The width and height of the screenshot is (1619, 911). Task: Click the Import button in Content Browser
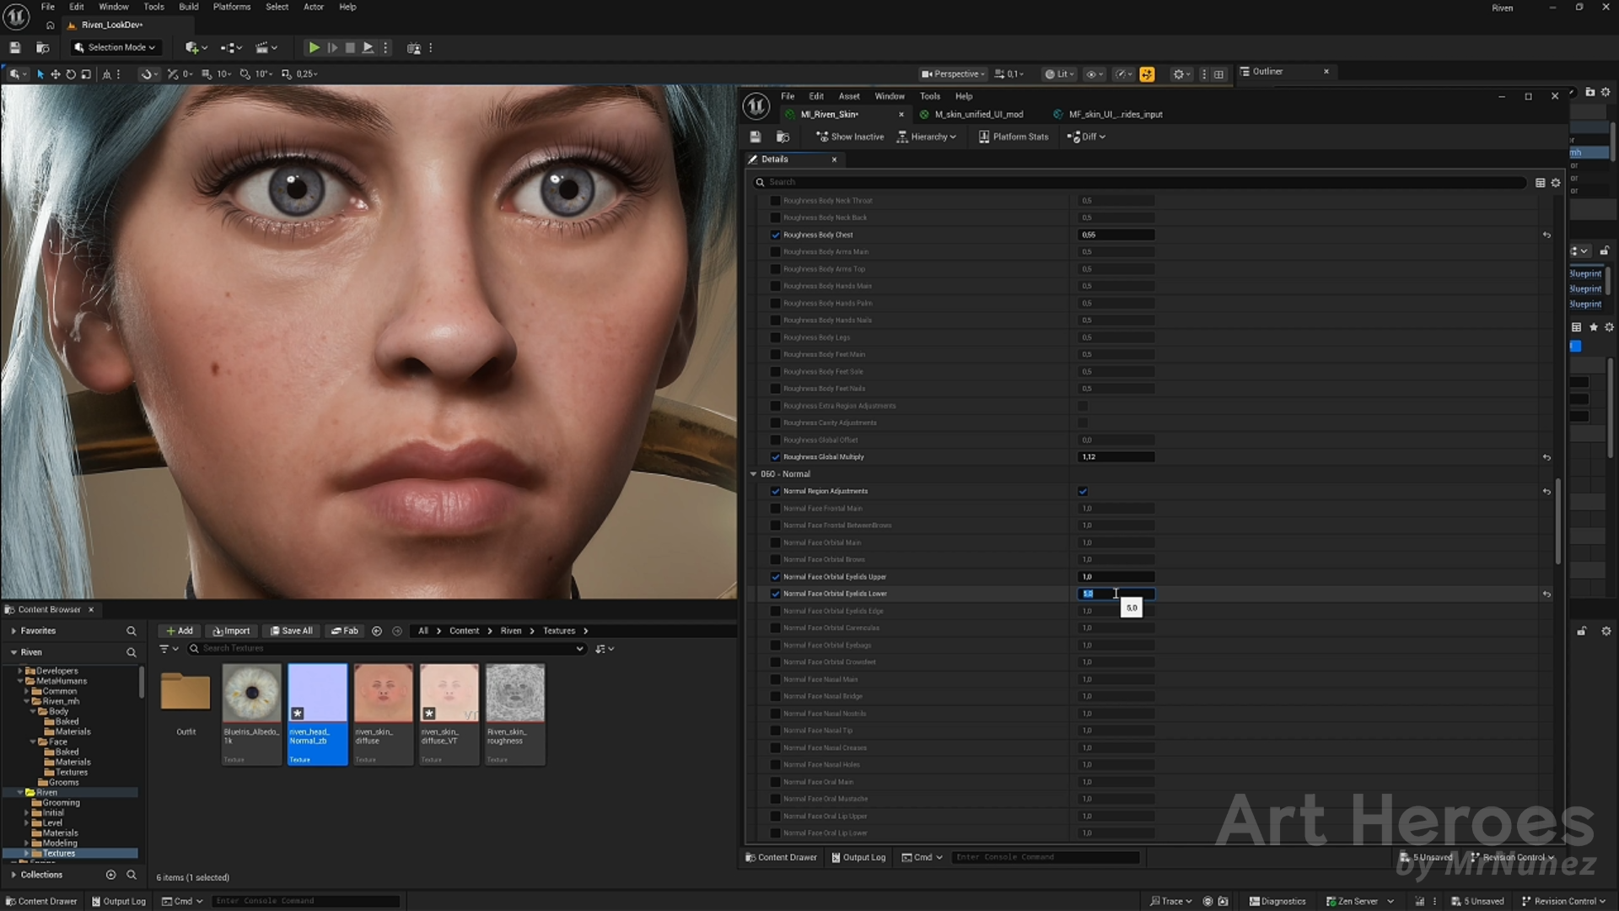coord(231,631)
